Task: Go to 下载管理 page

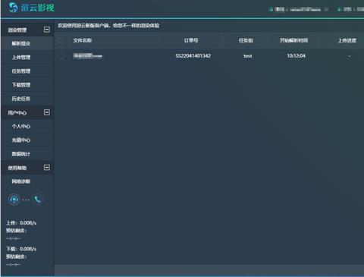Action: (x=21, y=85)
